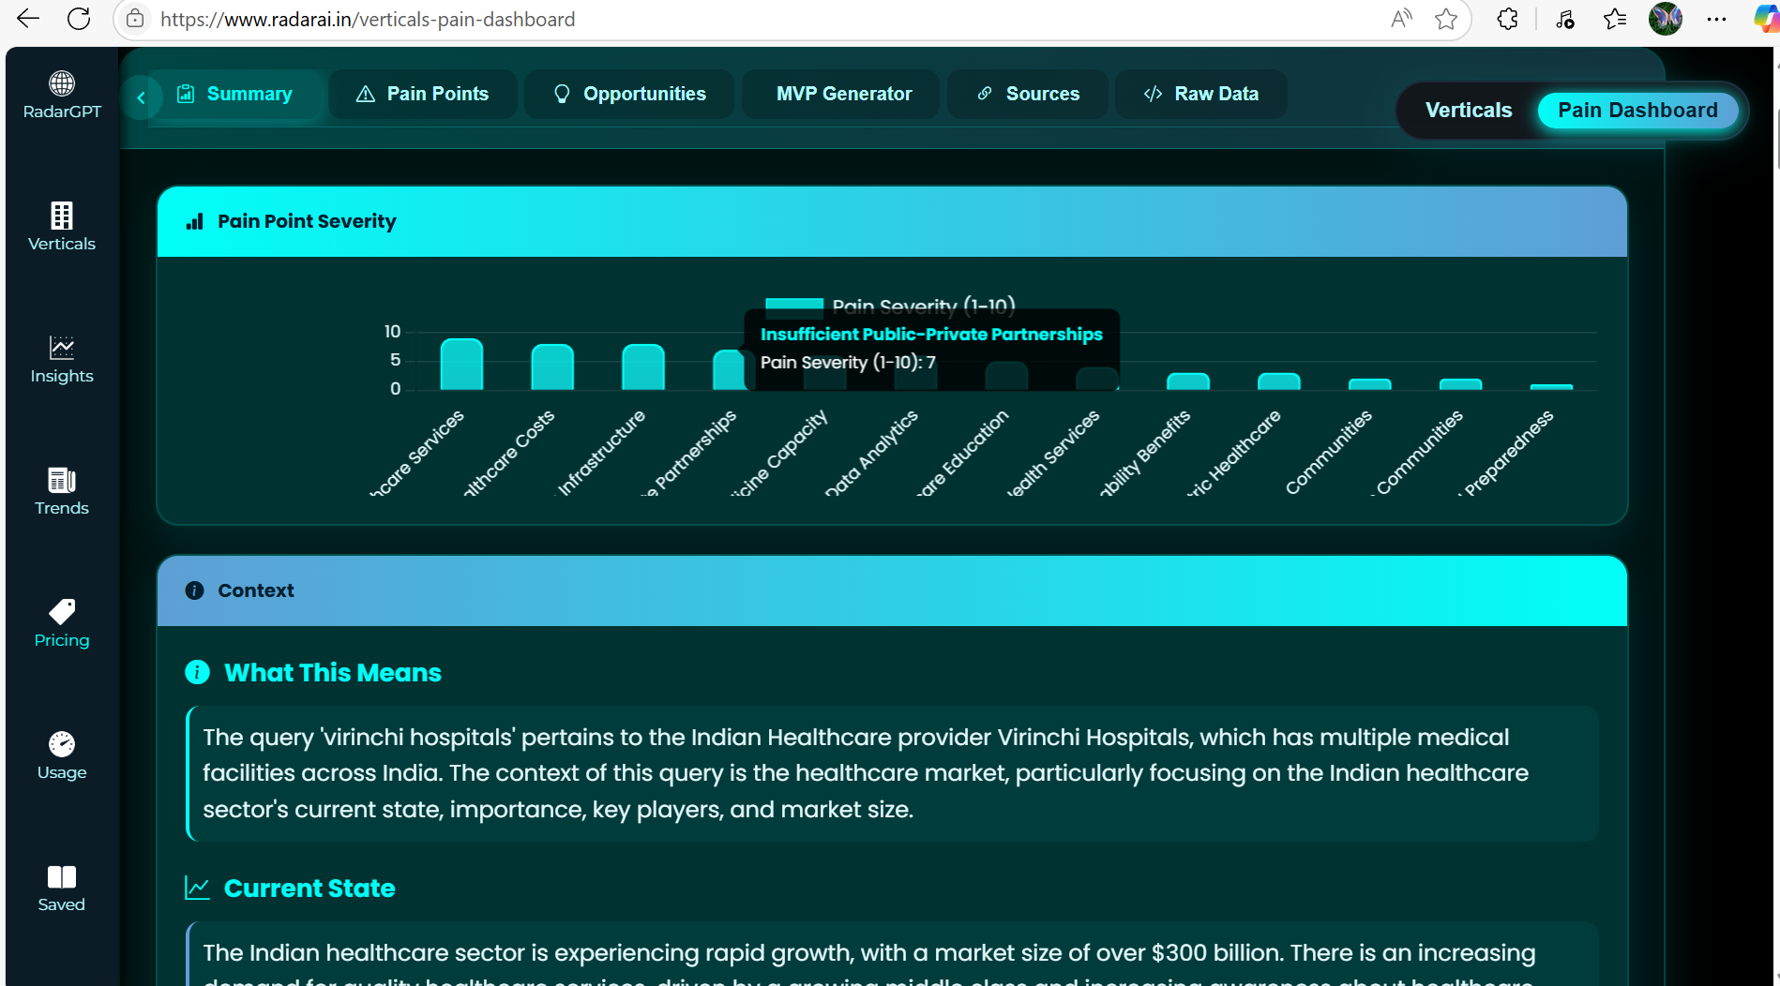Click the trend icon beside Current State
This screenshot has width=1780, height=986.
tap(197, 888)
